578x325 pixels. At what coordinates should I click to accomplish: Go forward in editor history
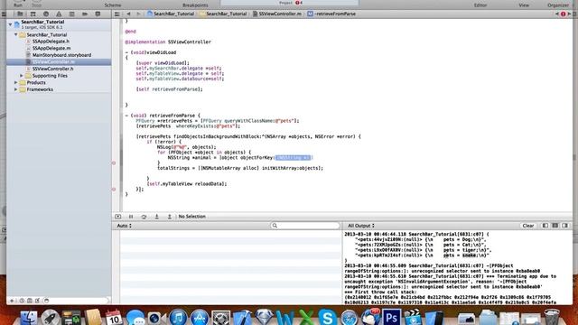[x=138, y=14]
